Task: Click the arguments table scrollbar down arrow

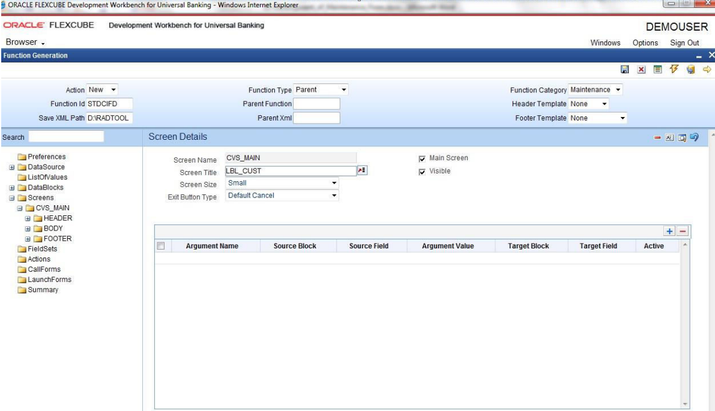Action: click(x=685, y=404)
